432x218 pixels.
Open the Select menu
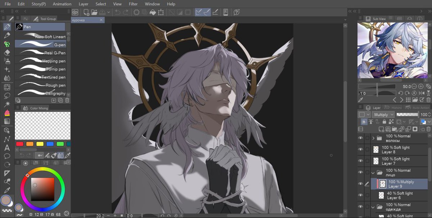pos(101,4)
